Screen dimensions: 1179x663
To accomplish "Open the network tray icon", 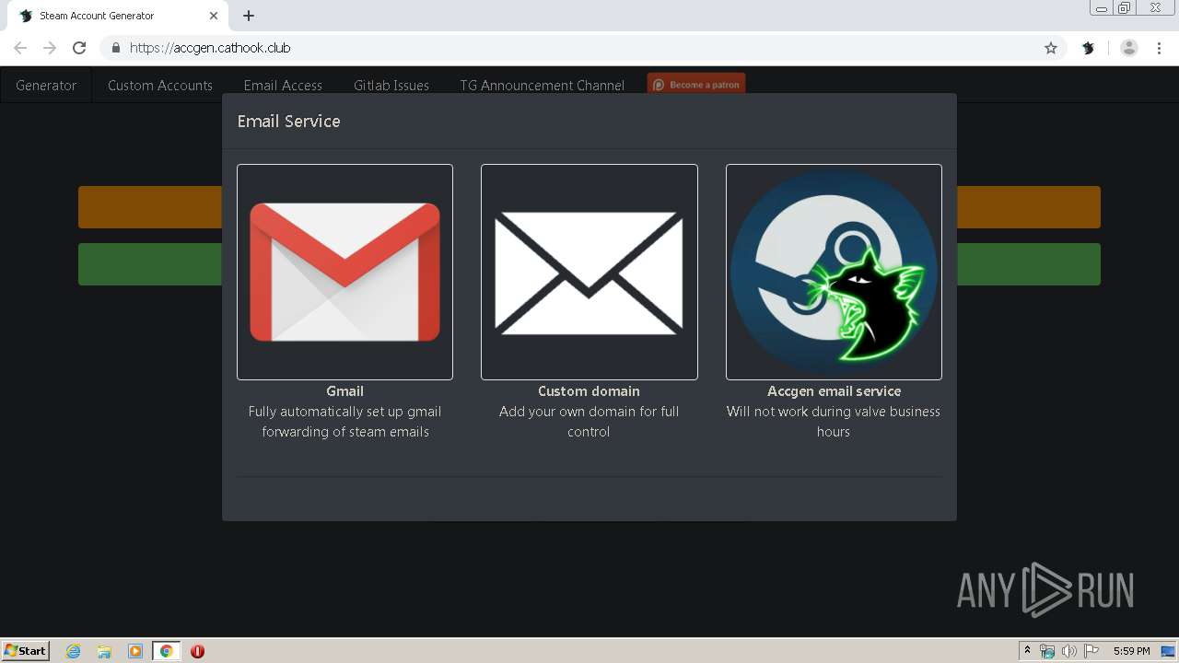I will pyautogui.click(x=1047, y=651).
